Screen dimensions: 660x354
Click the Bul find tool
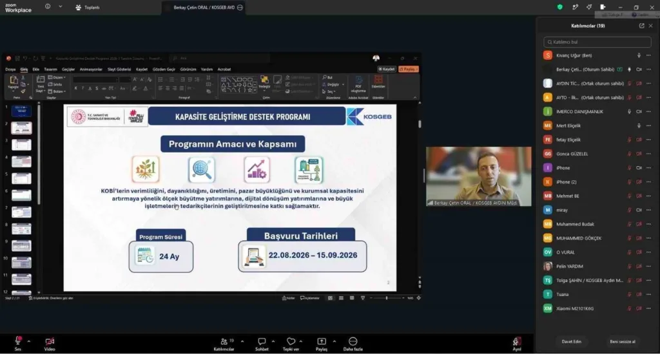328,77
